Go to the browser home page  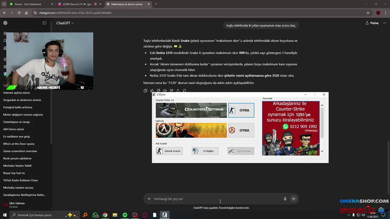[x=26, y=13]
